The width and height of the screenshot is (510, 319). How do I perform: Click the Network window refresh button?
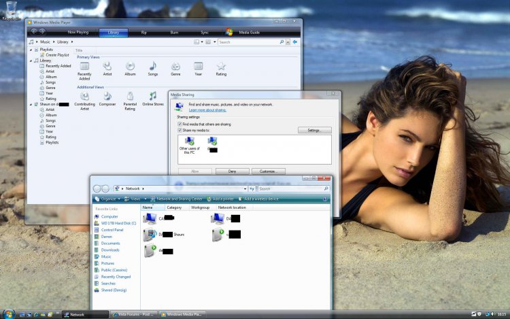point(252,188)
